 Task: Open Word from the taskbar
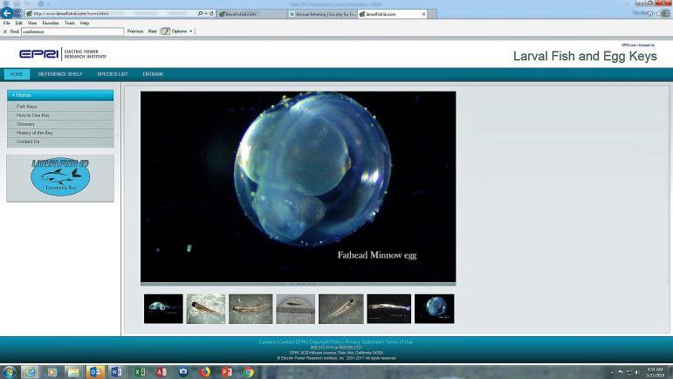tap(117, 372)
